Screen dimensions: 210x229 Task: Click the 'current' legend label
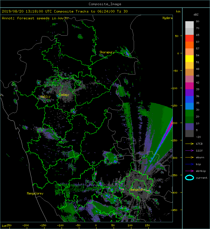pos(202,178)
